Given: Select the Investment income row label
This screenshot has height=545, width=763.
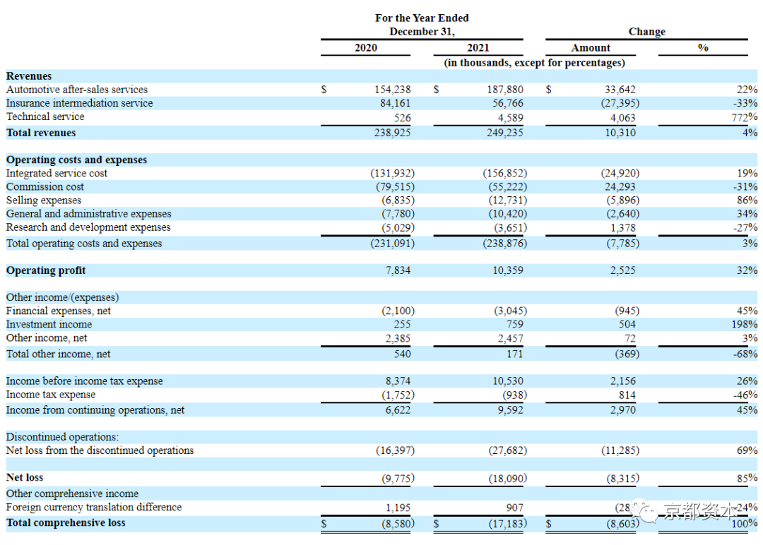Looking at the screenshot, I should coord(49,324).
